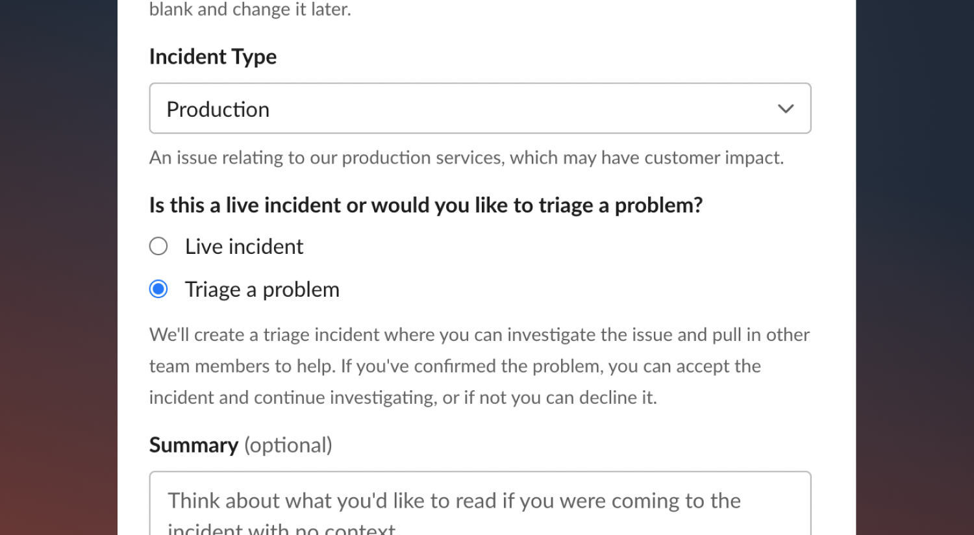Click the "blank and change it later" hint text
Viewport: 974px width, 535px height.
point(250,9)
